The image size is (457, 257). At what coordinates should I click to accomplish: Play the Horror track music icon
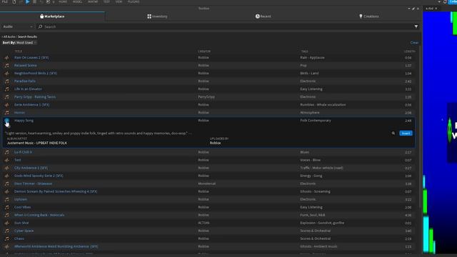point(6,113)
